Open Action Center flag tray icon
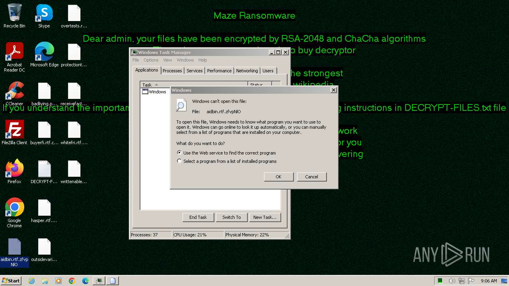Viewport: 509px width, 286px height. [471, 281]
